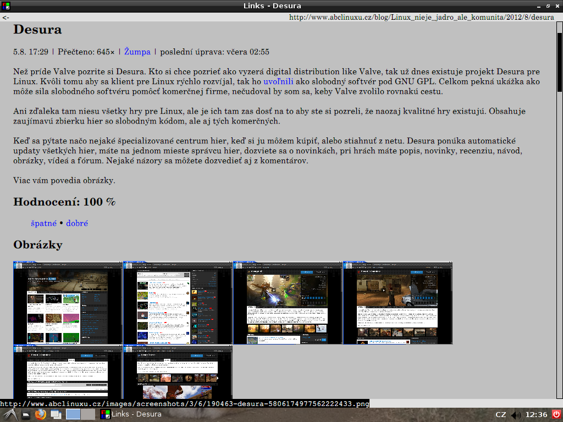Switch to the second (gray) workspace
This screenshot has width=563, height=422.
pyautogui.click(x=87, y=414)
